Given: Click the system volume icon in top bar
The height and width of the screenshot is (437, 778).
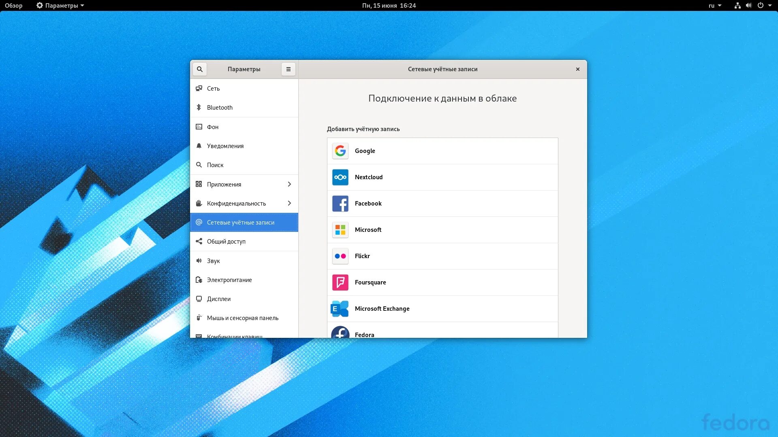Looking at the screenshot, I should coord(748,6).
